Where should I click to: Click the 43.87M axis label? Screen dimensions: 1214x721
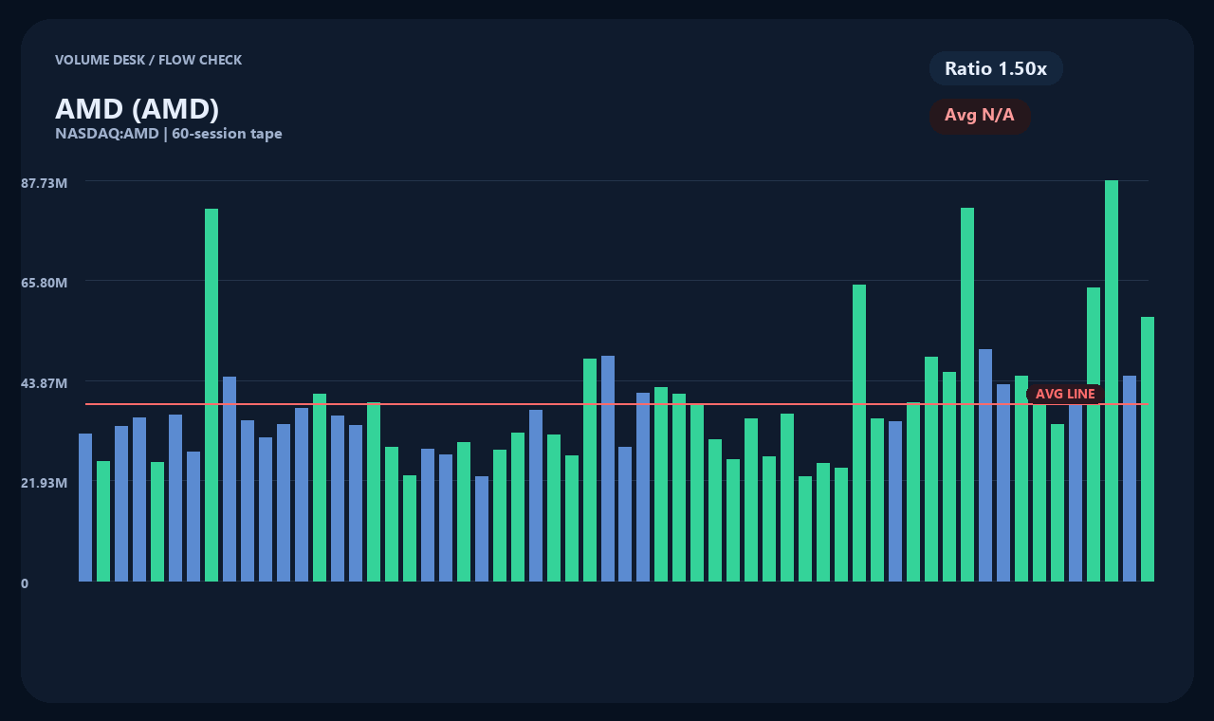(45, 383)
